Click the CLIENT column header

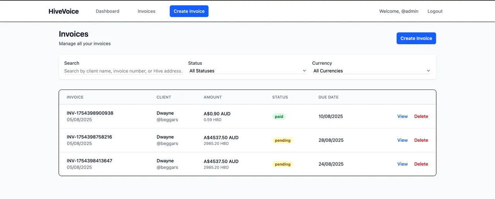[x=164, y=97]
